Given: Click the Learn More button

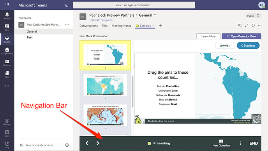Looking at the screenshot, I should click(208, 36).
